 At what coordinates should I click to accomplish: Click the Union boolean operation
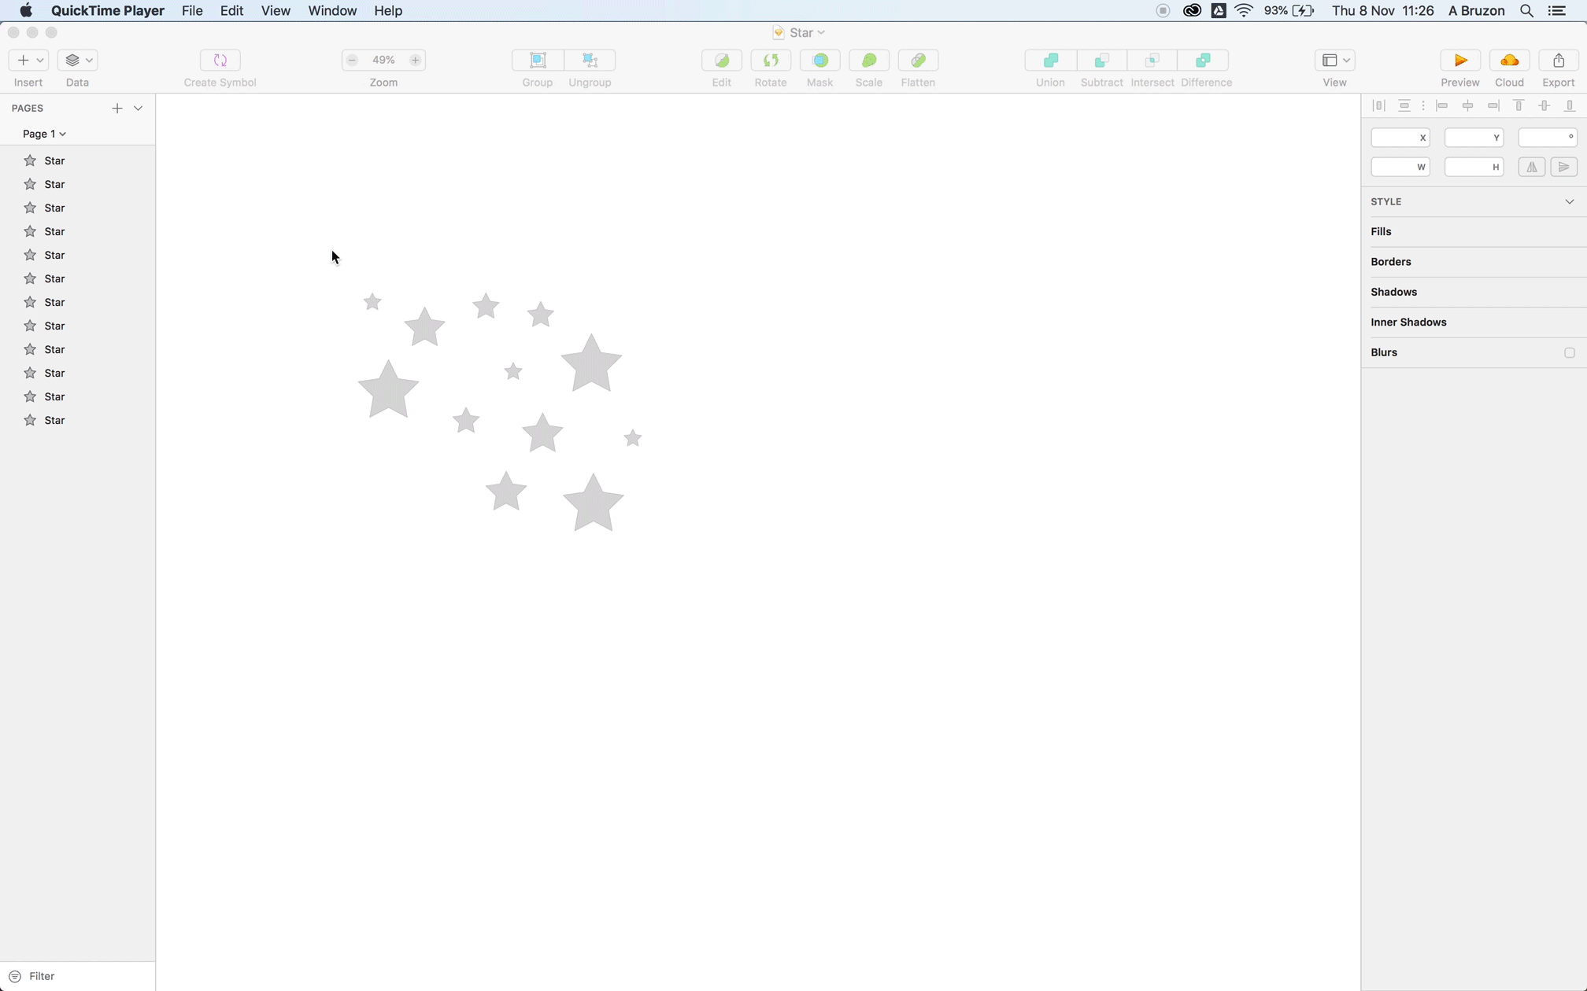[1050, 61]
